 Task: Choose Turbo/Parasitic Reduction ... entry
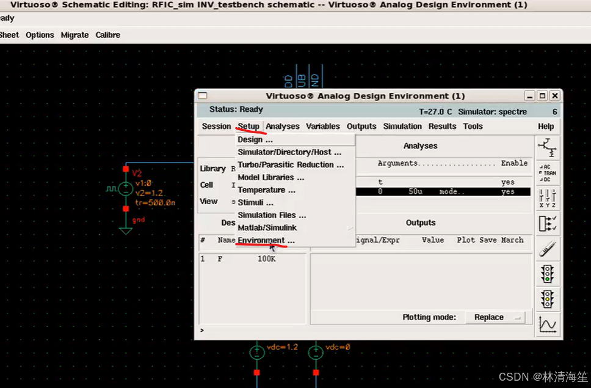pos(295,165)
